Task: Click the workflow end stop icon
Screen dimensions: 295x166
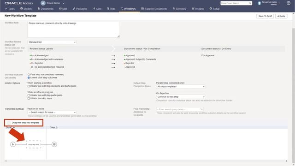Action: click(54, 144)
